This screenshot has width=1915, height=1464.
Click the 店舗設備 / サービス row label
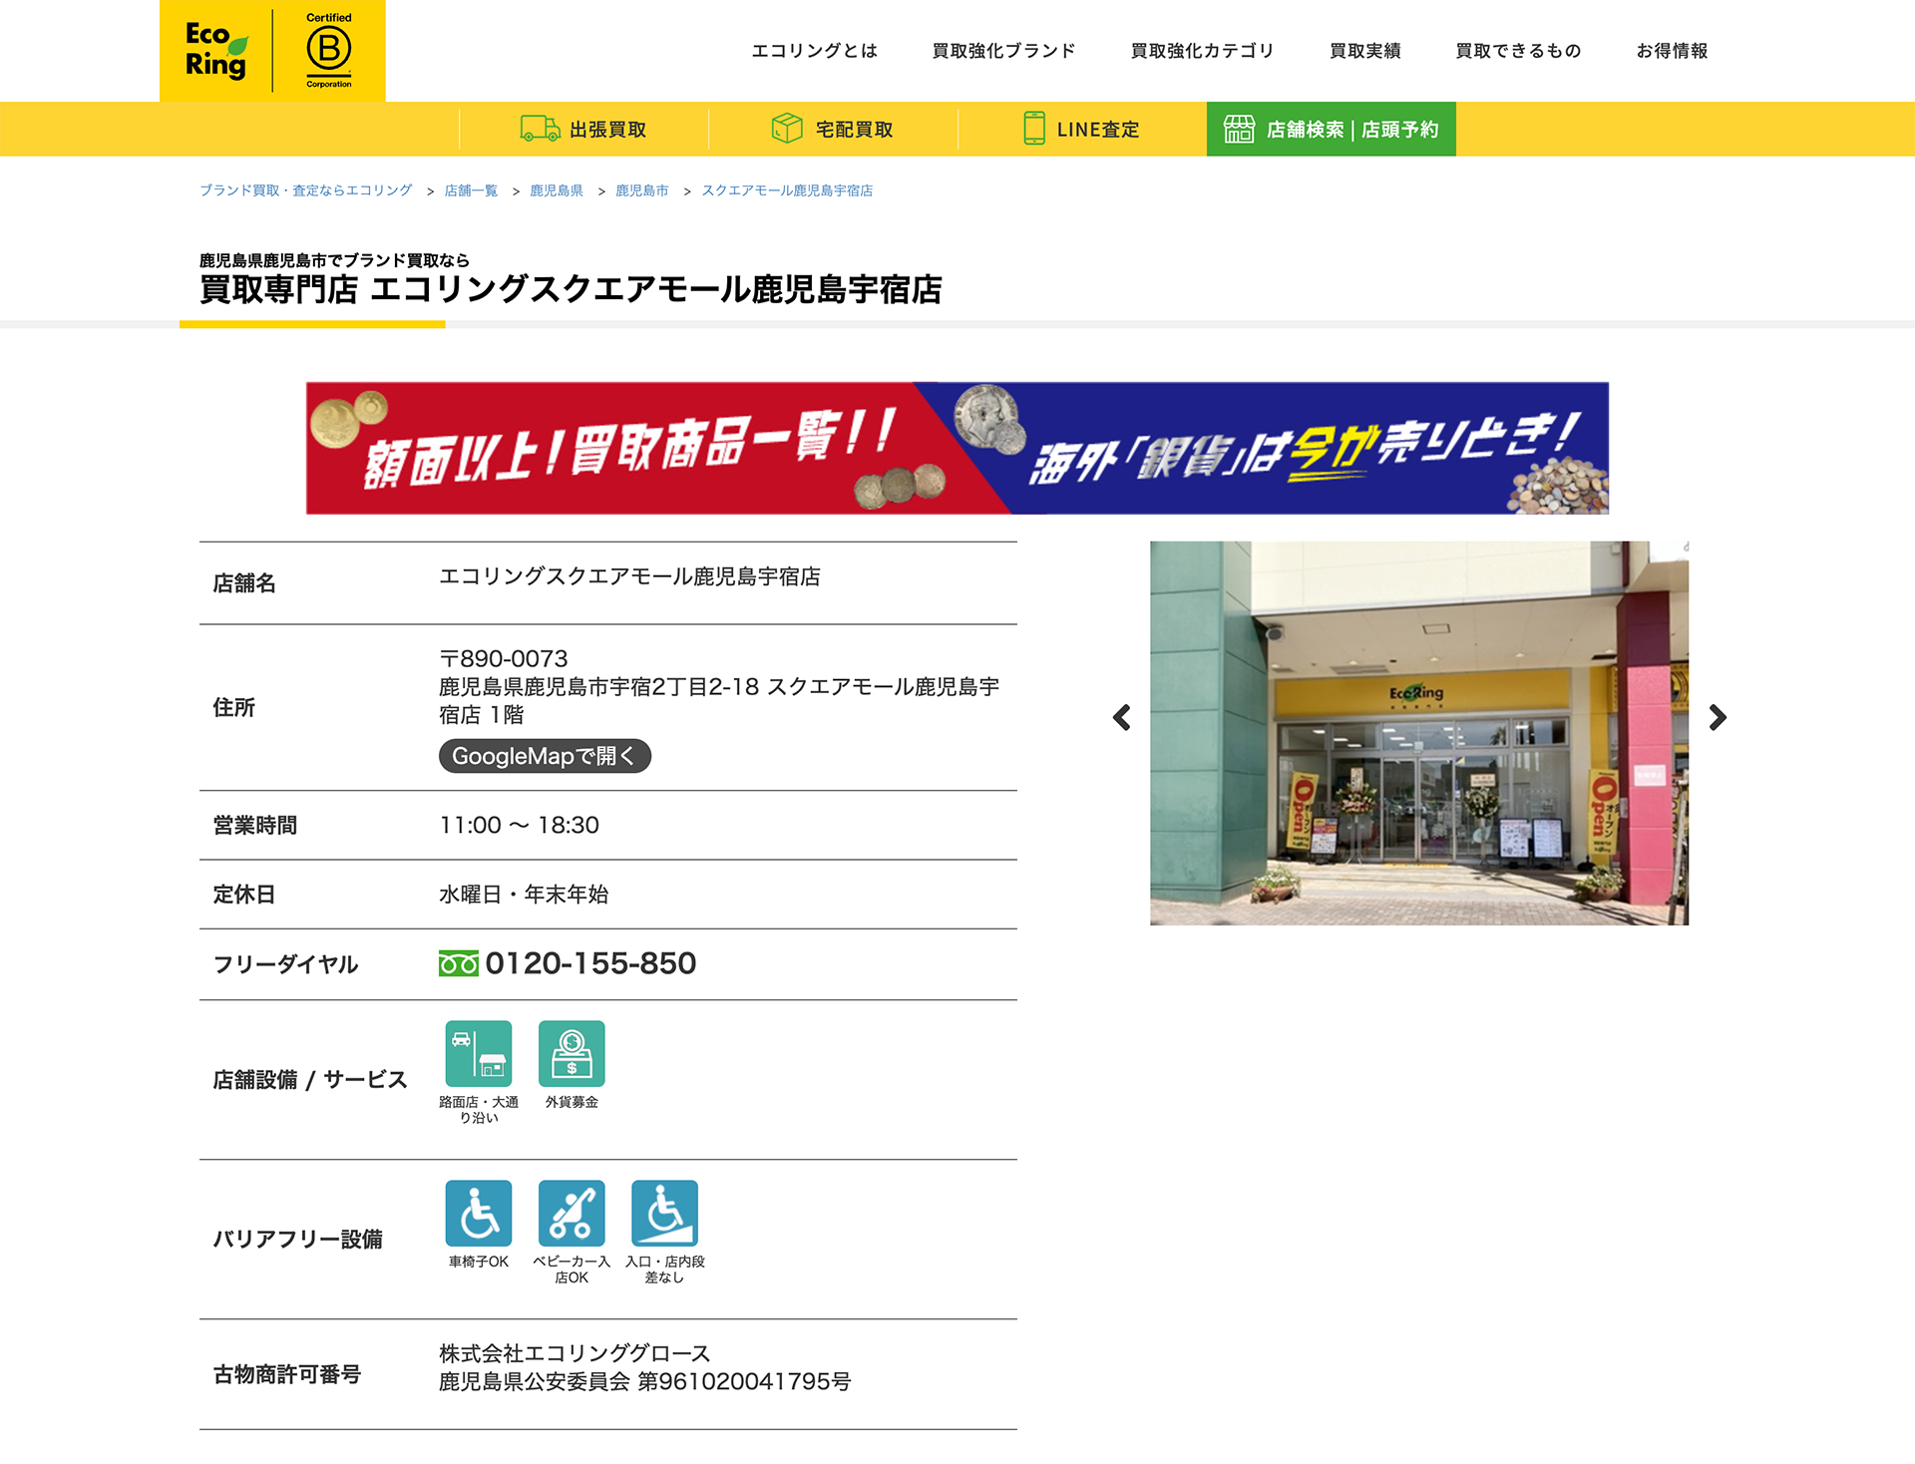click(x=310, y=1079)
